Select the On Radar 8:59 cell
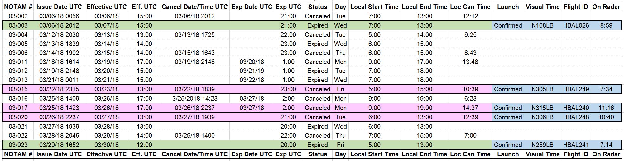 [x=606, y=25]
